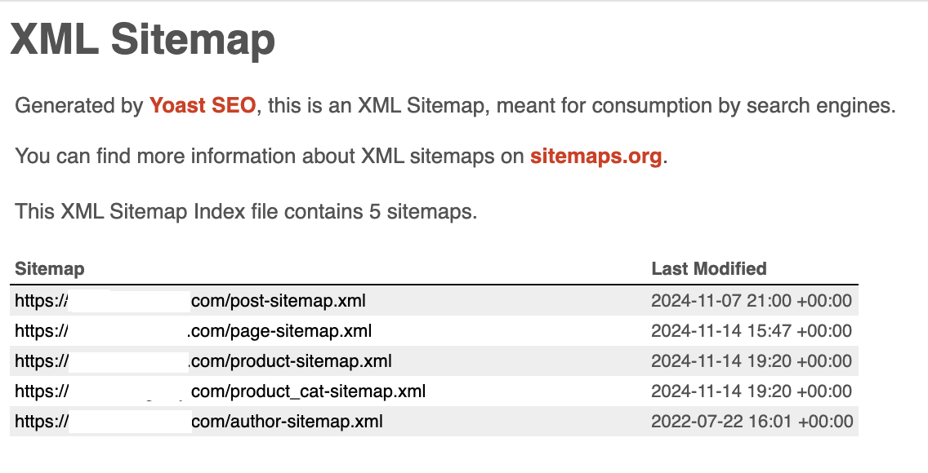Select the 2024-11-14 15:47 modified date
This screenshot has width=928, height=473.
(752, 330)
